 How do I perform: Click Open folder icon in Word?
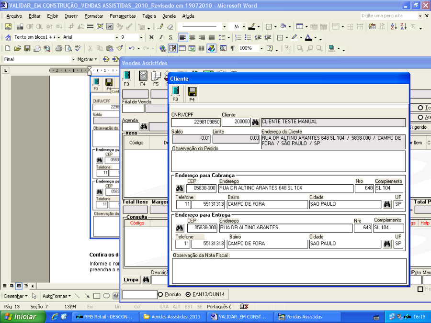(18, 49)
